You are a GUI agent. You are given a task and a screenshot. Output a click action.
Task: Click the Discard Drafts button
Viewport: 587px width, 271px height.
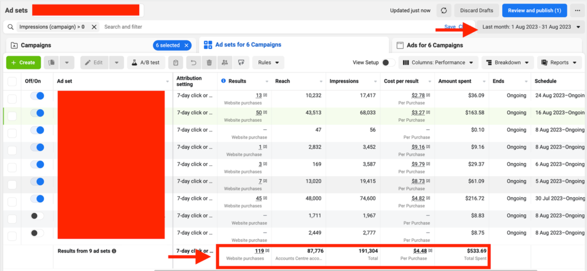point(476,10)
